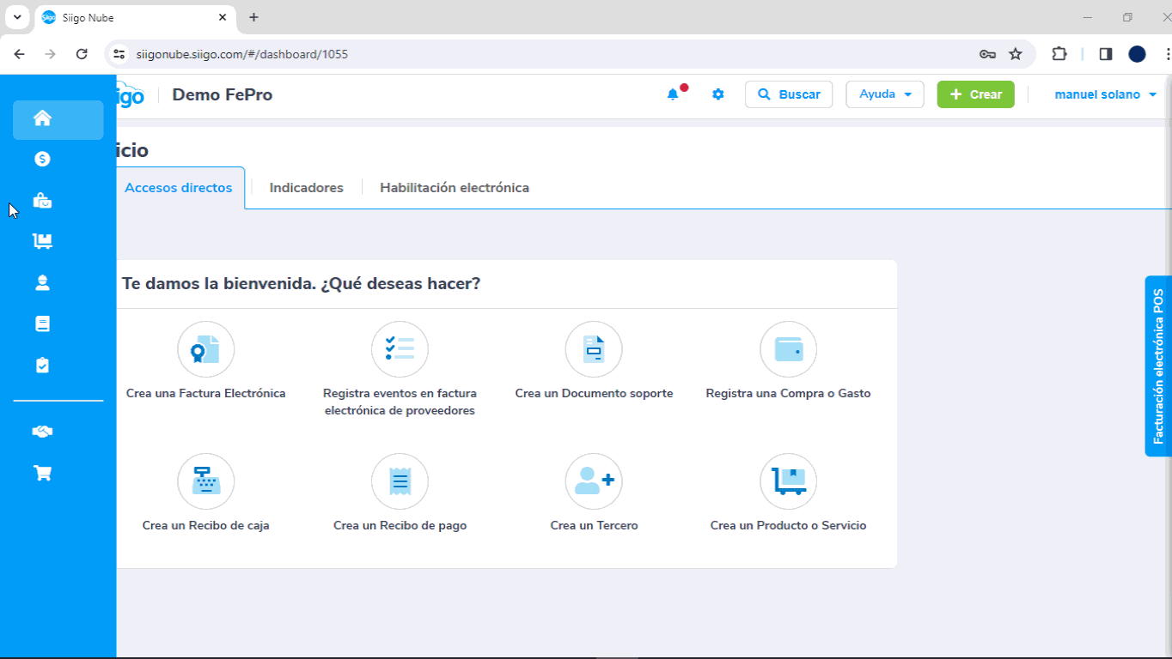The image size is (1172, 659).
Task: Open the Home icon in the sidebar
Action: tap(42, 118)
